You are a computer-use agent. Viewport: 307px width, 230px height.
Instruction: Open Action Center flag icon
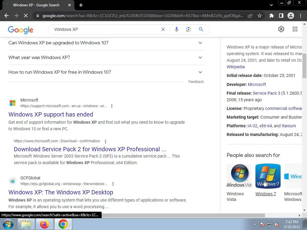262,224
